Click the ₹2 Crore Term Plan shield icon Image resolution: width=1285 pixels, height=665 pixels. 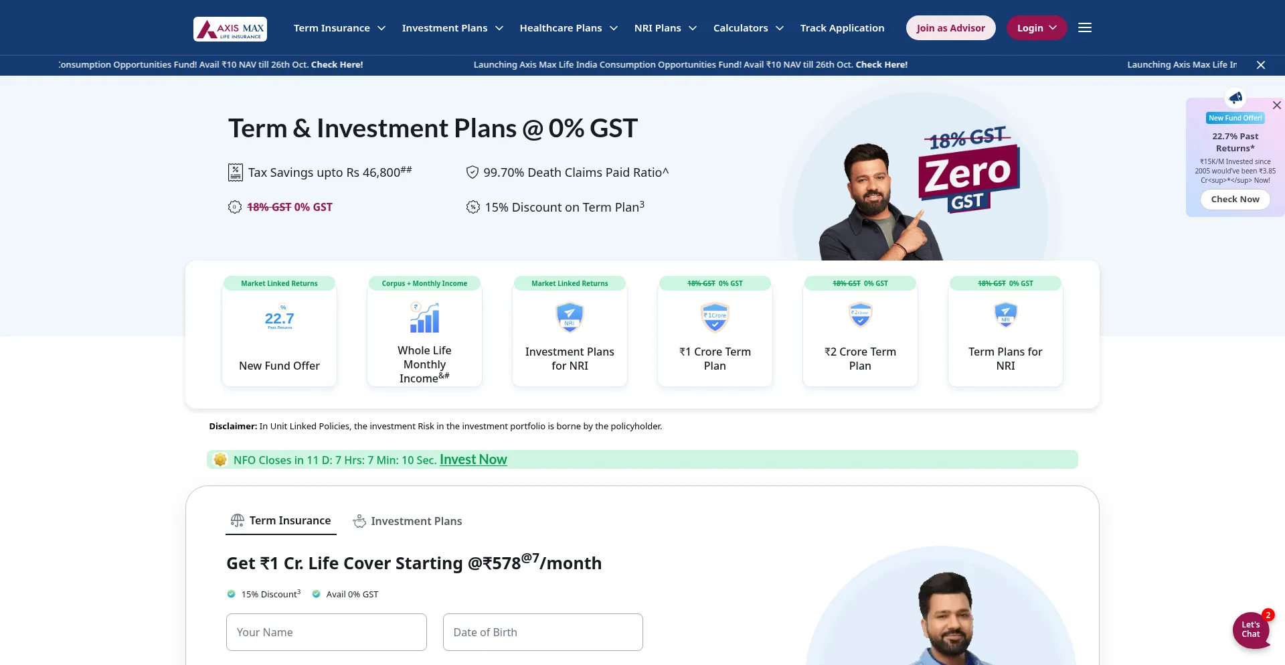(860, 315)
